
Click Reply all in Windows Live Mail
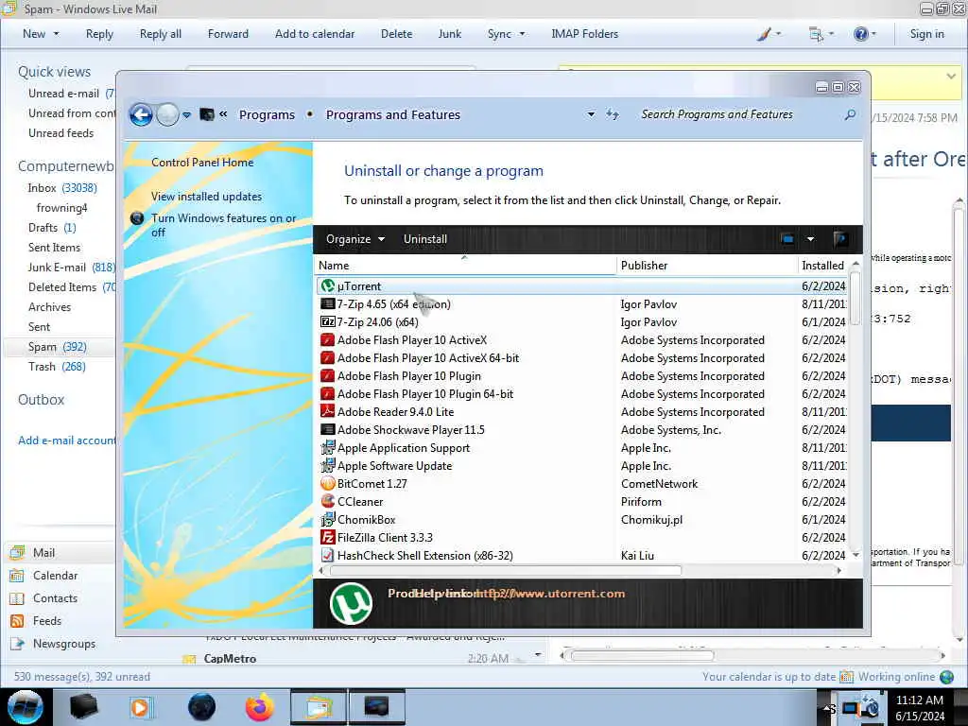click(161, 34)
